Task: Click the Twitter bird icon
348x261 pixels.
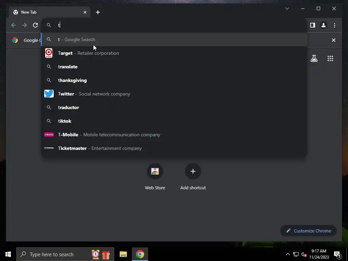Action: click(49, 94)
